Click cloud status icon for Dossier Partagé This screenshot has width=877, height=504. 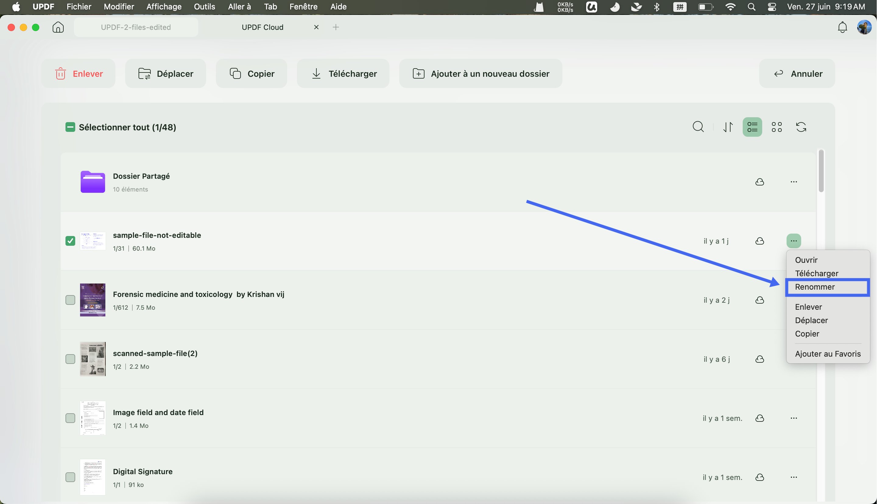760,182
